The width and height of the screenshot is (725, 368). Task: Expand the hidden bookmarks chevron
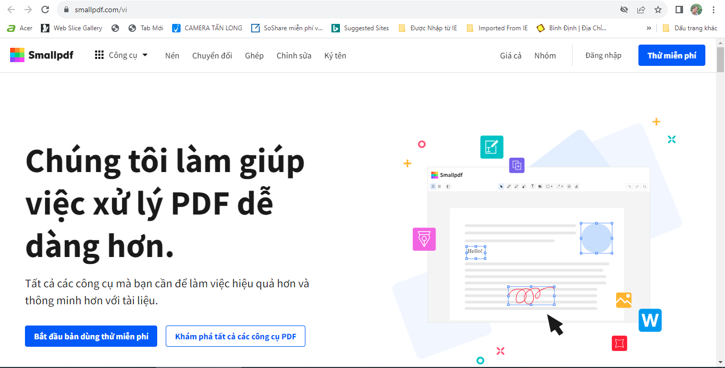[x=649, y=28]
